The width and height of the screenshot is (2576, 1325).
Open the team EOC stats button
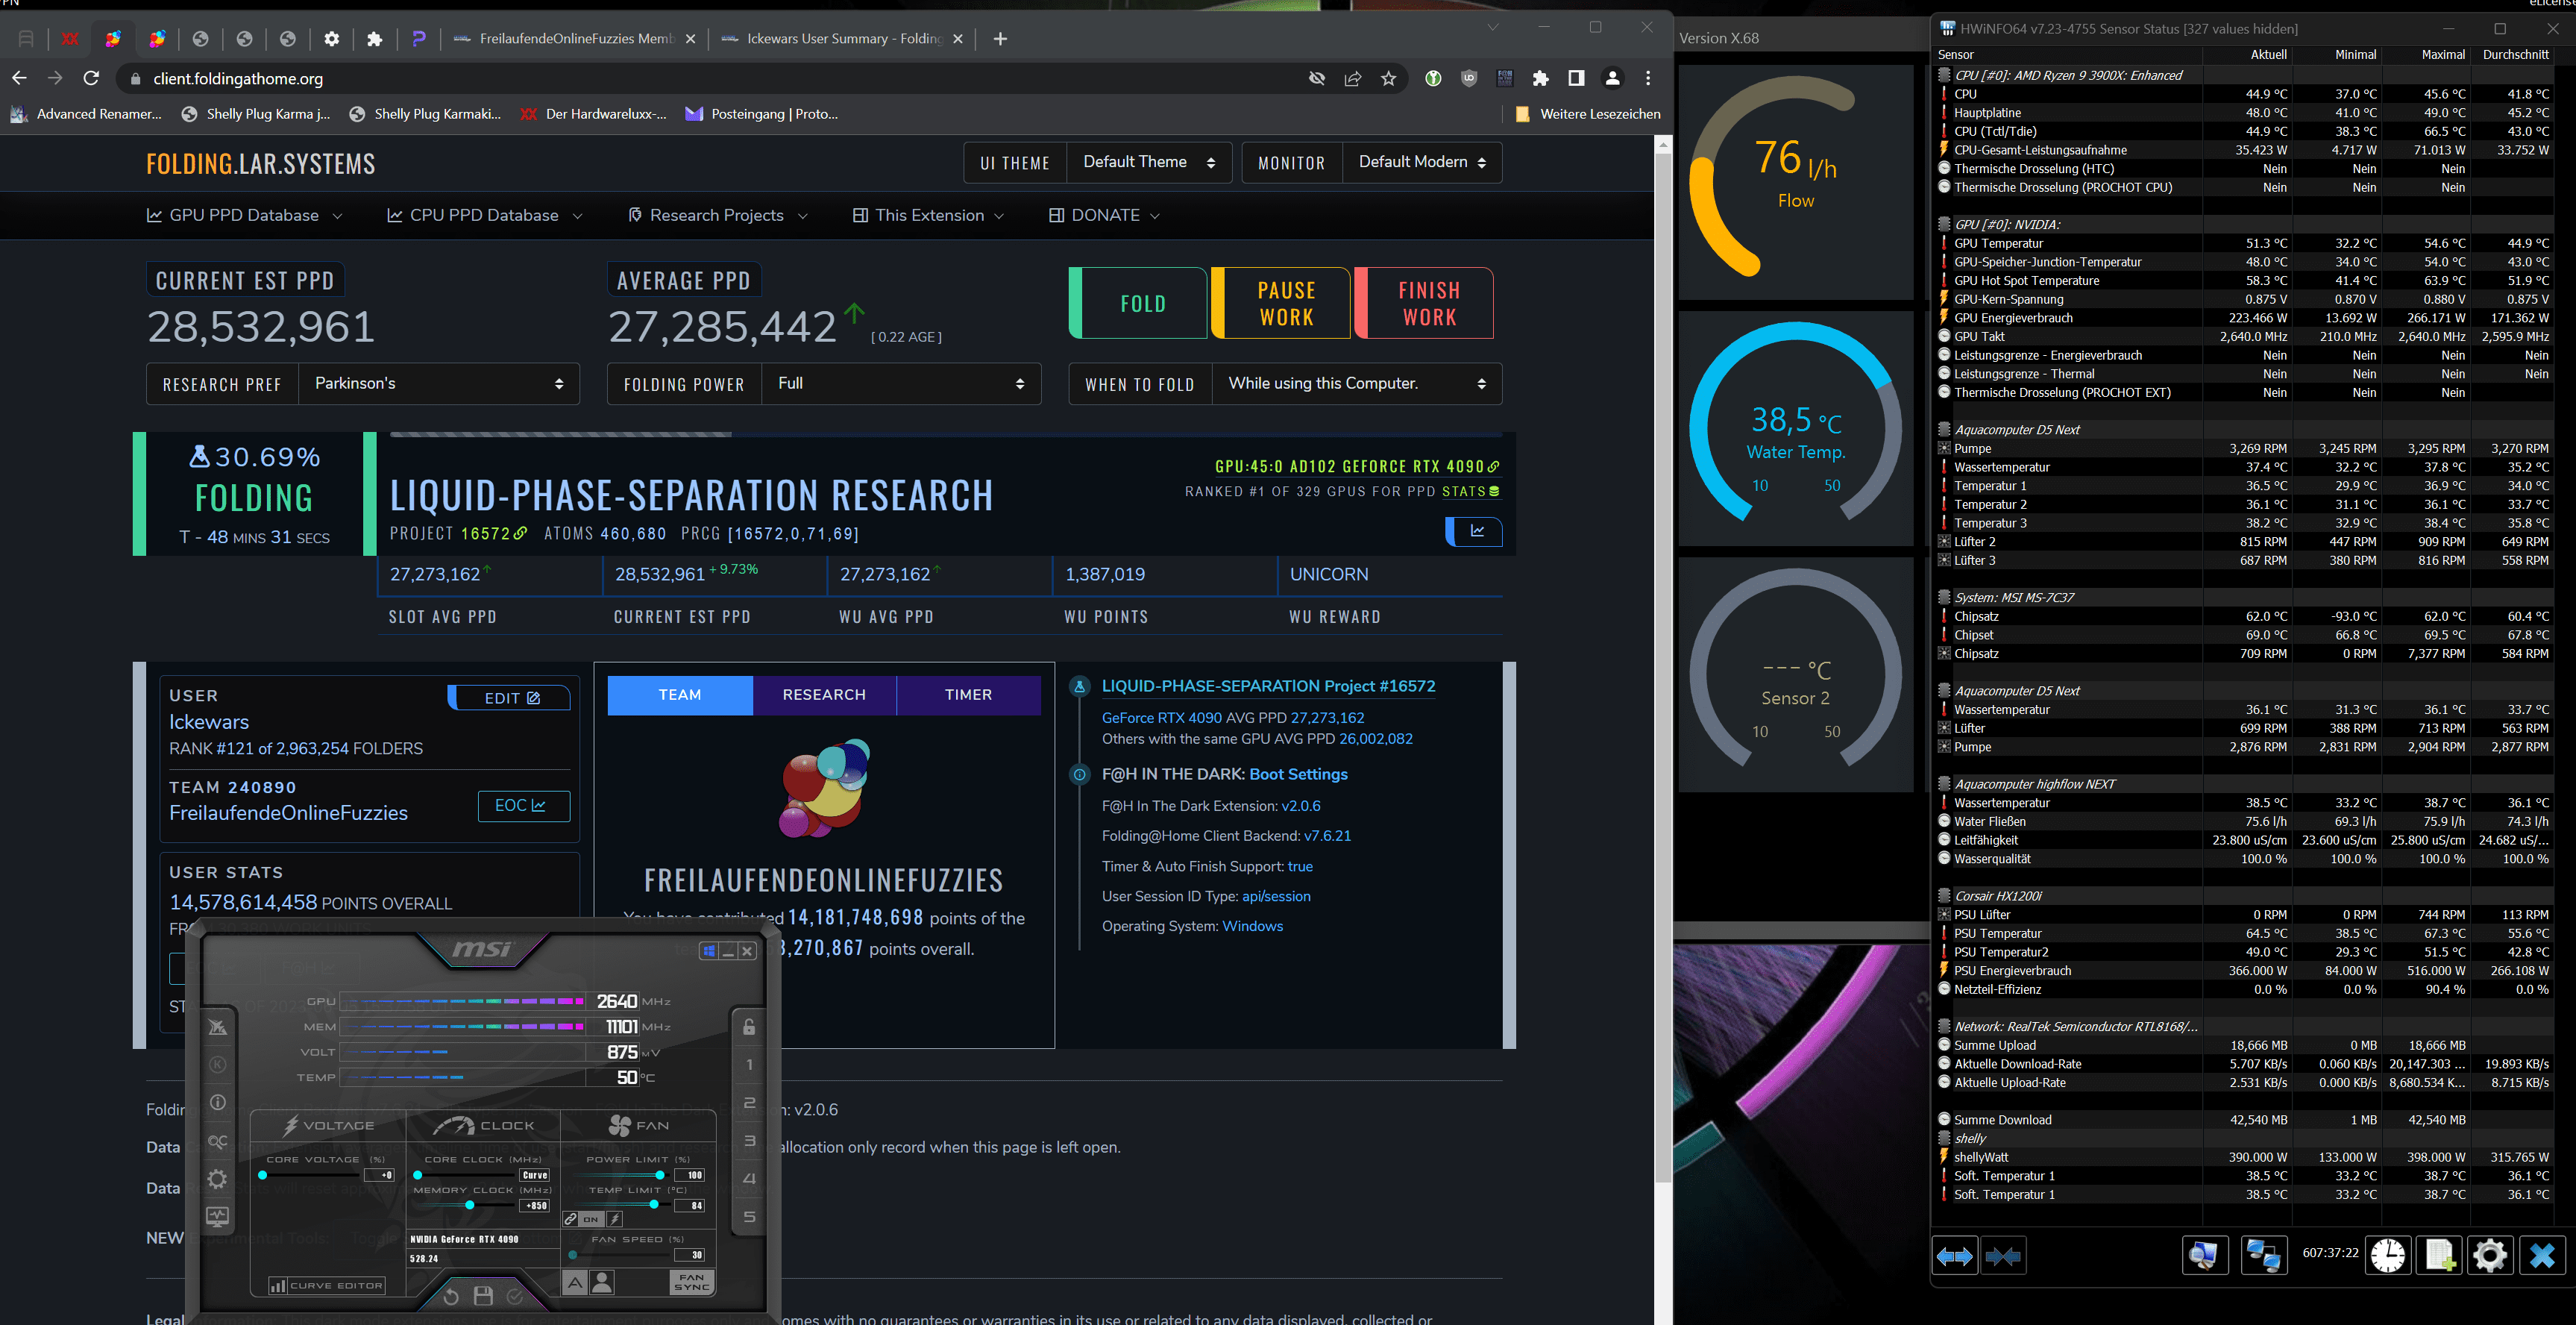coord(523,806)
